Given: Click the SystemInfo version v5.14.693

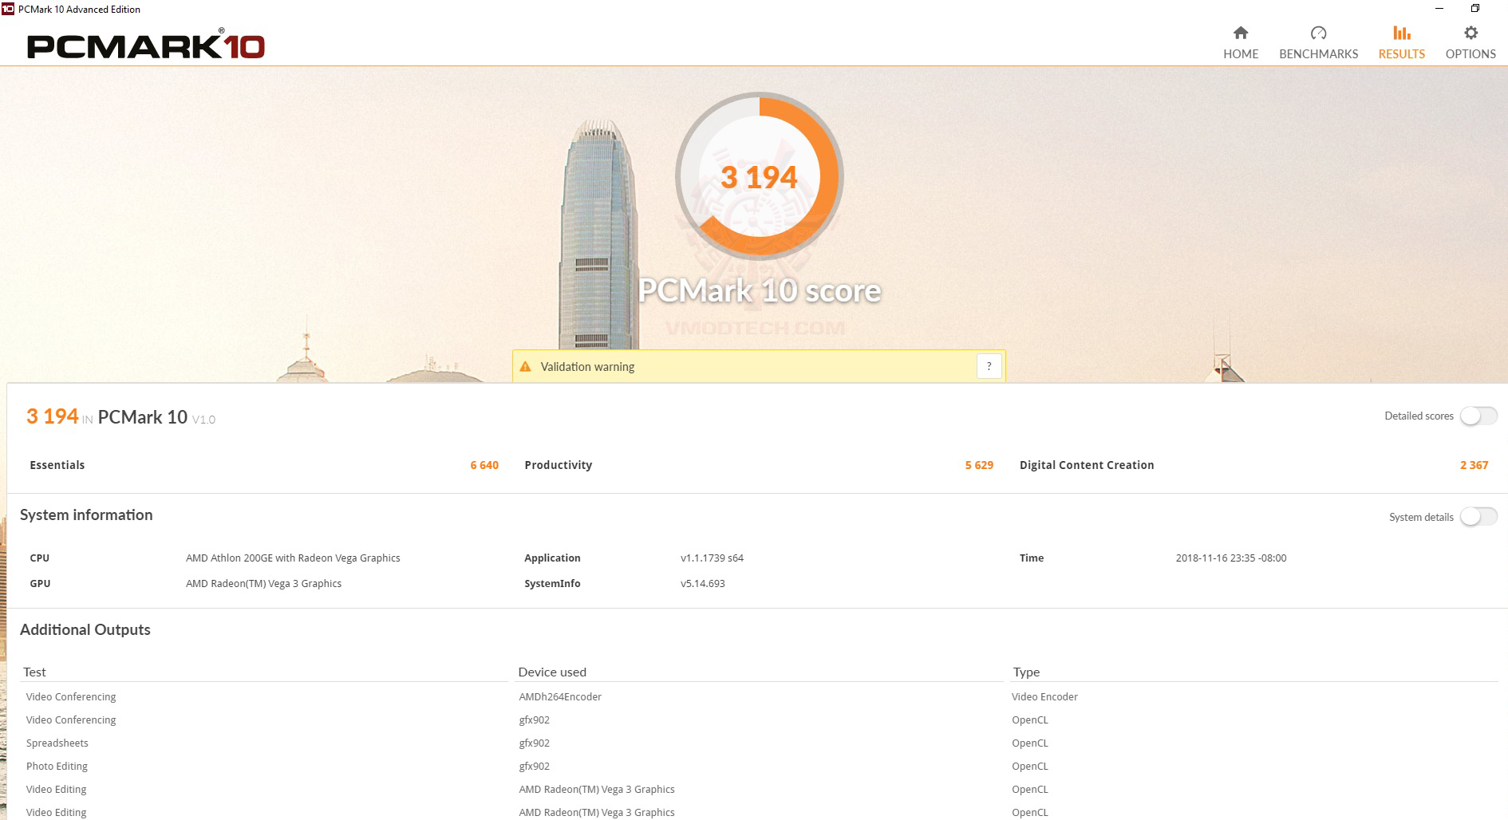Looking at the screenshot, I should (x=702, y=584).
